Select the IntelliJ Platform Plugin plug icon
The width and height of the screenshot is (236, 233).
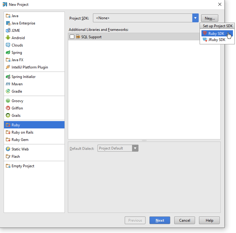pos(8,67)
